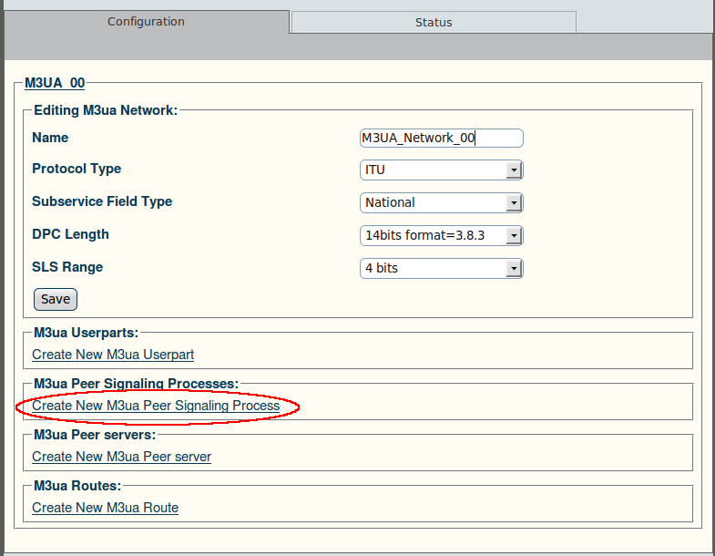Screen dimensions: 715x556
Task: Click the down-arrow beside 14bits format=3.8.3
Action: tap(514, 236)
